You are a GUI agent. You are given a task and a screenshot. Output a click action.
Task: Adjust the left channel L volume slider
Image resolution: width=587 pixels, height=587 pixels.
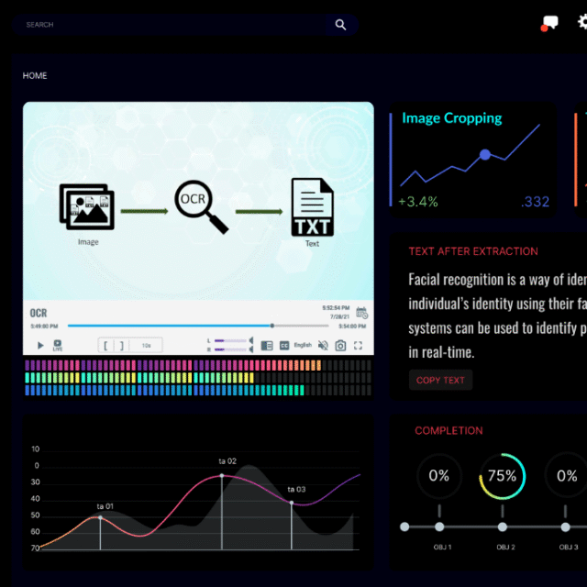(x=230, y=340)
